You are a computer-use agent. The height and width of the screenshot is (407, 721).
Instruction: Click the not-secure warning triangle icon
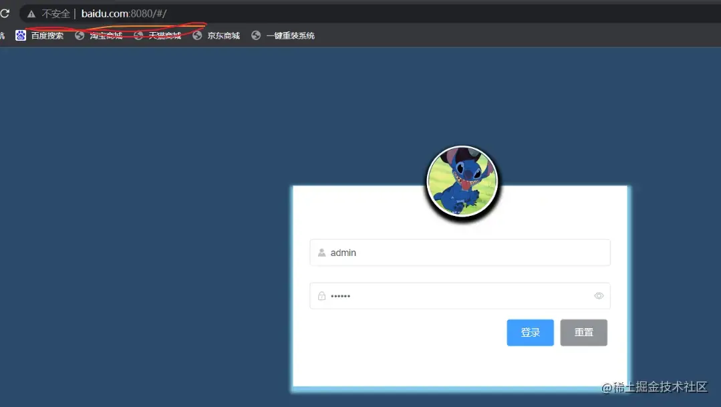pos(31,14)
